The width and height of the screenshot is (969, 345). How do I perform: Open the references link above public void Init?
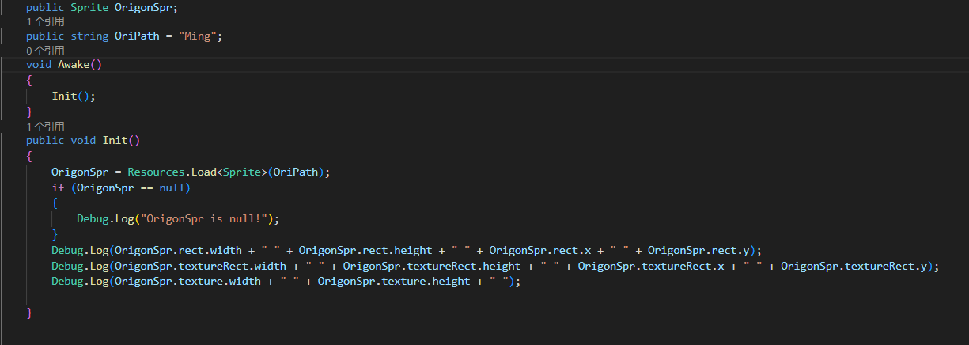[x=45, y=127]
